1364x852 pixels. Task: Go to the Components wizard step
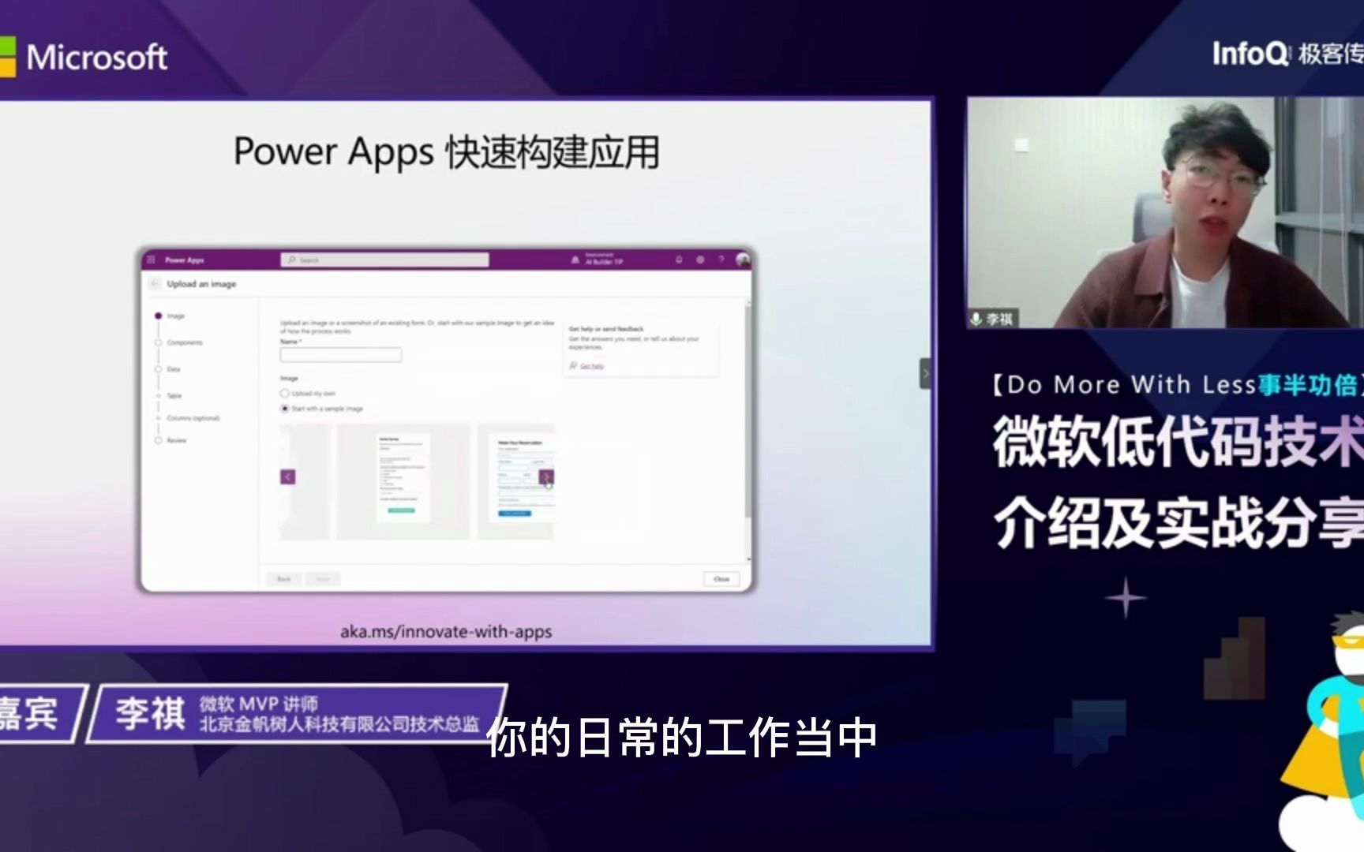(x=179, y=342)
